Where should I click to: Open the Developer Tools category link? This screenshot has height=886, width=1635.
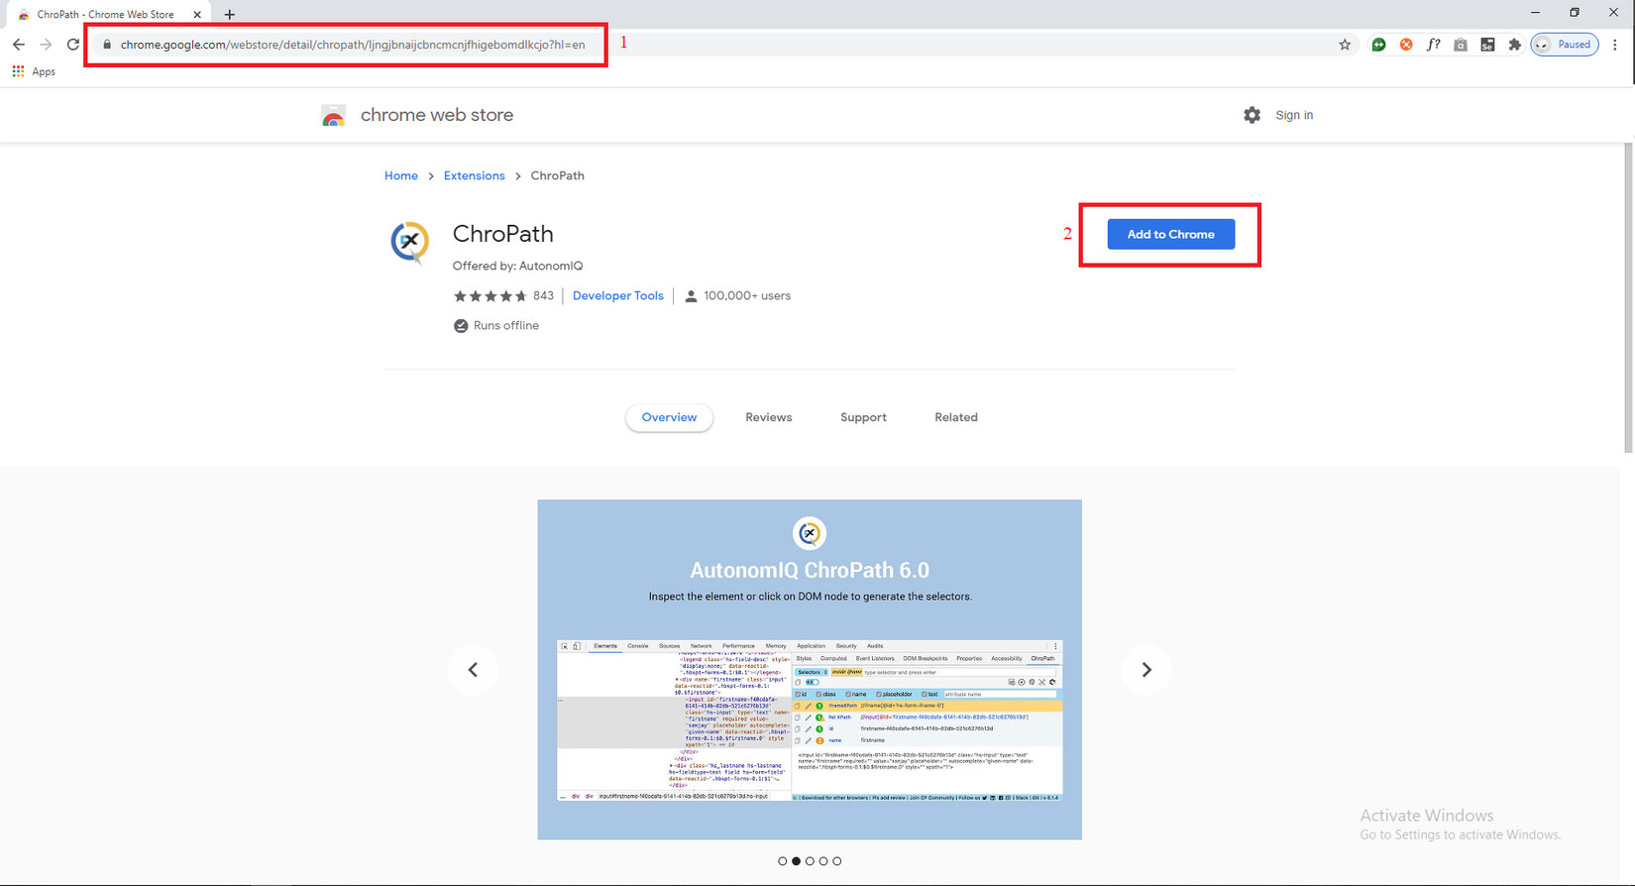point(618,295)
